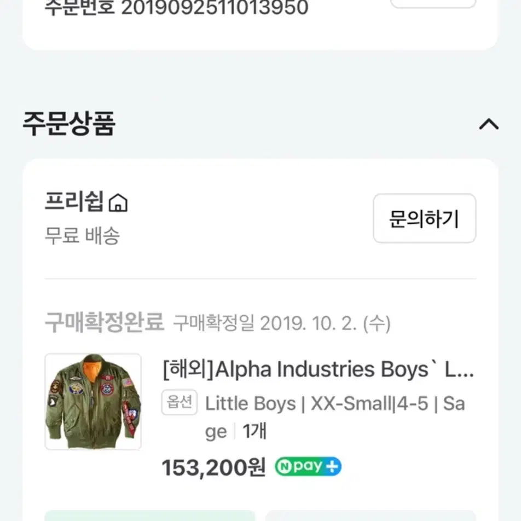Tap the Npay plus badge icon
521x521 pixels.
(x=308, y=466)
